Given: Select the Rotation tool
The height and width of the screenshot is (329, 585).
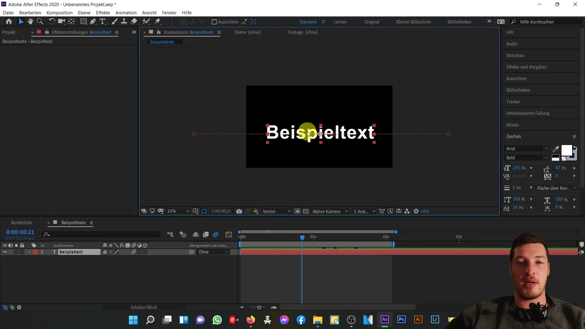Looking at the screenshot, I should 52,22.
